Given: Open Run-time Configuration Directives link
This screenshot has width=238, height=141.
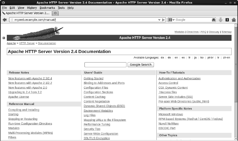Looking at the screenshot, I should tap(30, 124).
